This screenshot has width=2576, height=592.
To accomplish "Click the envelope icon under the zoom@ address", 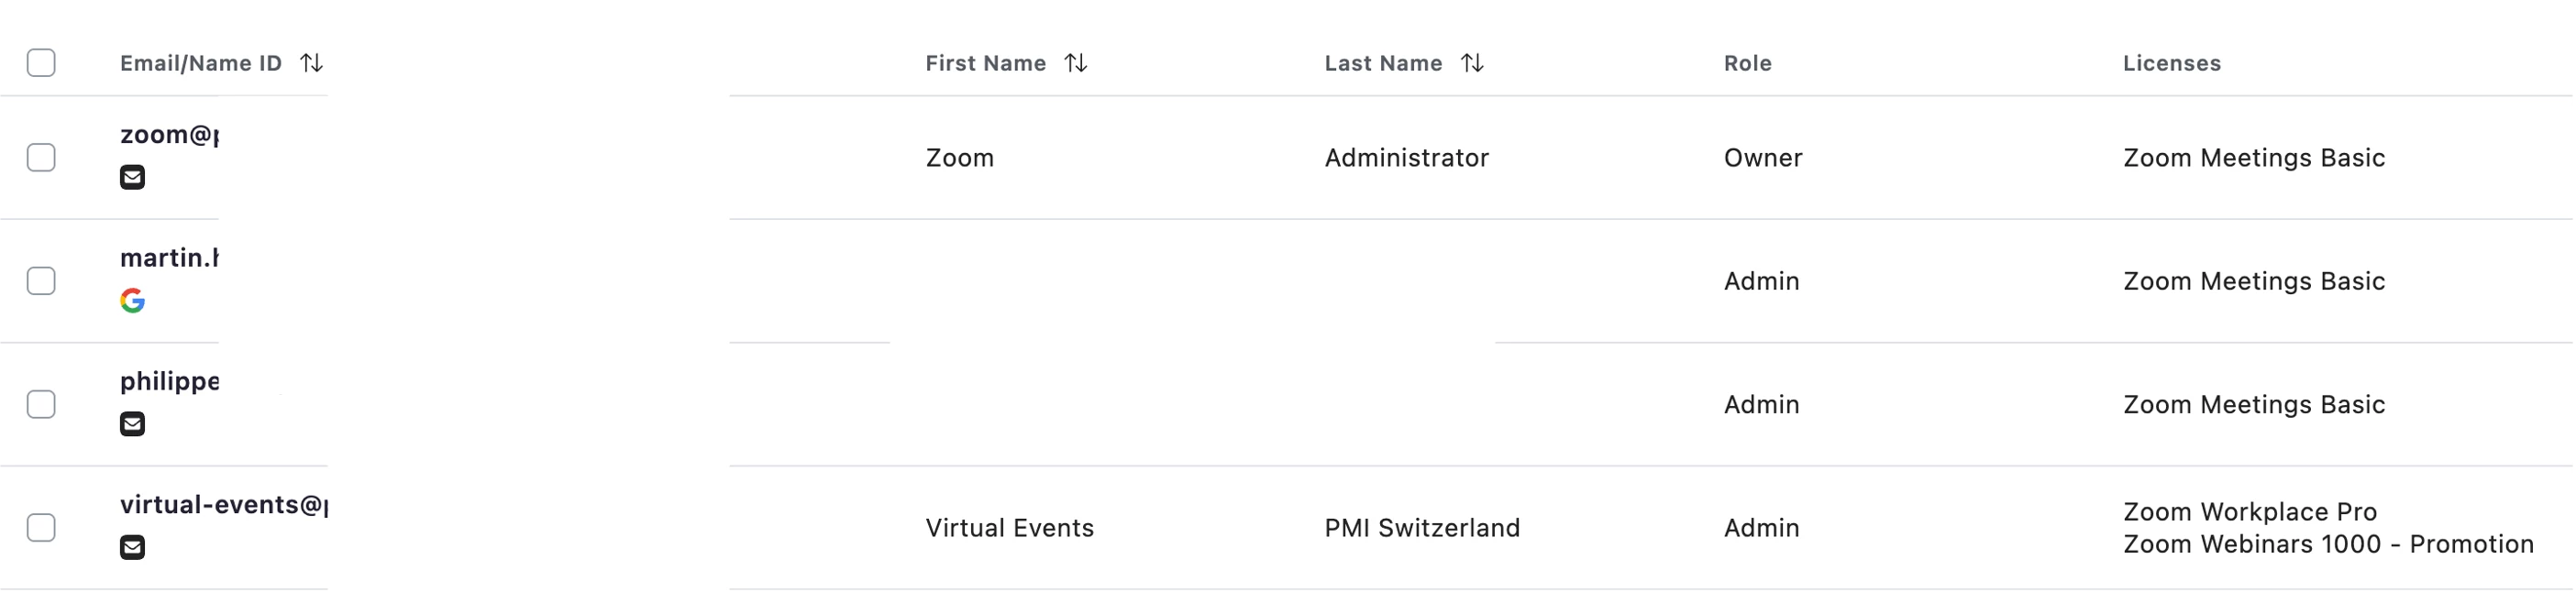I will (132, 177).
